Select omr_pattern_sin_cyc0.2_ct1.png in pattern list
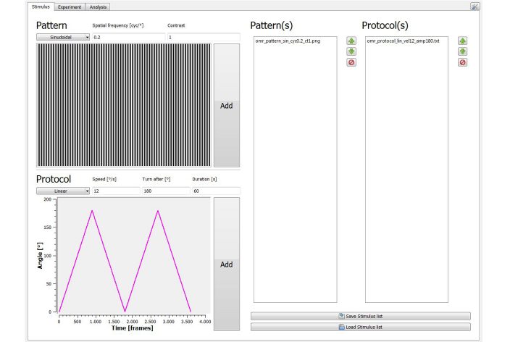 point(288,41)
